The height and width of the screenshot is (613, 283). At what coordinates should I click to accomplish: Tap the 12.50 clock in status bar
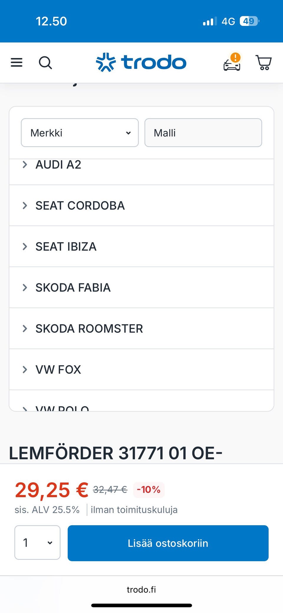pyautogui.click(x=51, y=21)
